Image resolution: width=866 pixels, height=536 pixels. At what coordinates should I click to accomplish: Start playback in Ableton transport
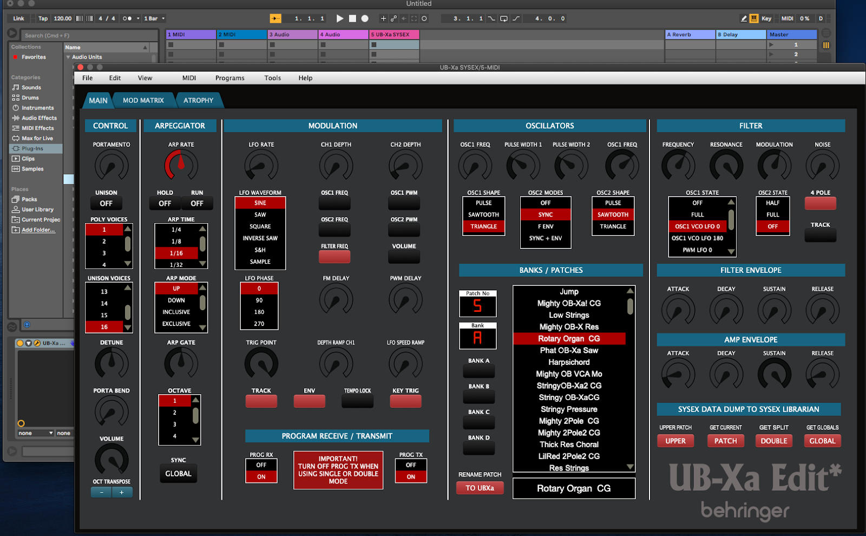(340, 18)
